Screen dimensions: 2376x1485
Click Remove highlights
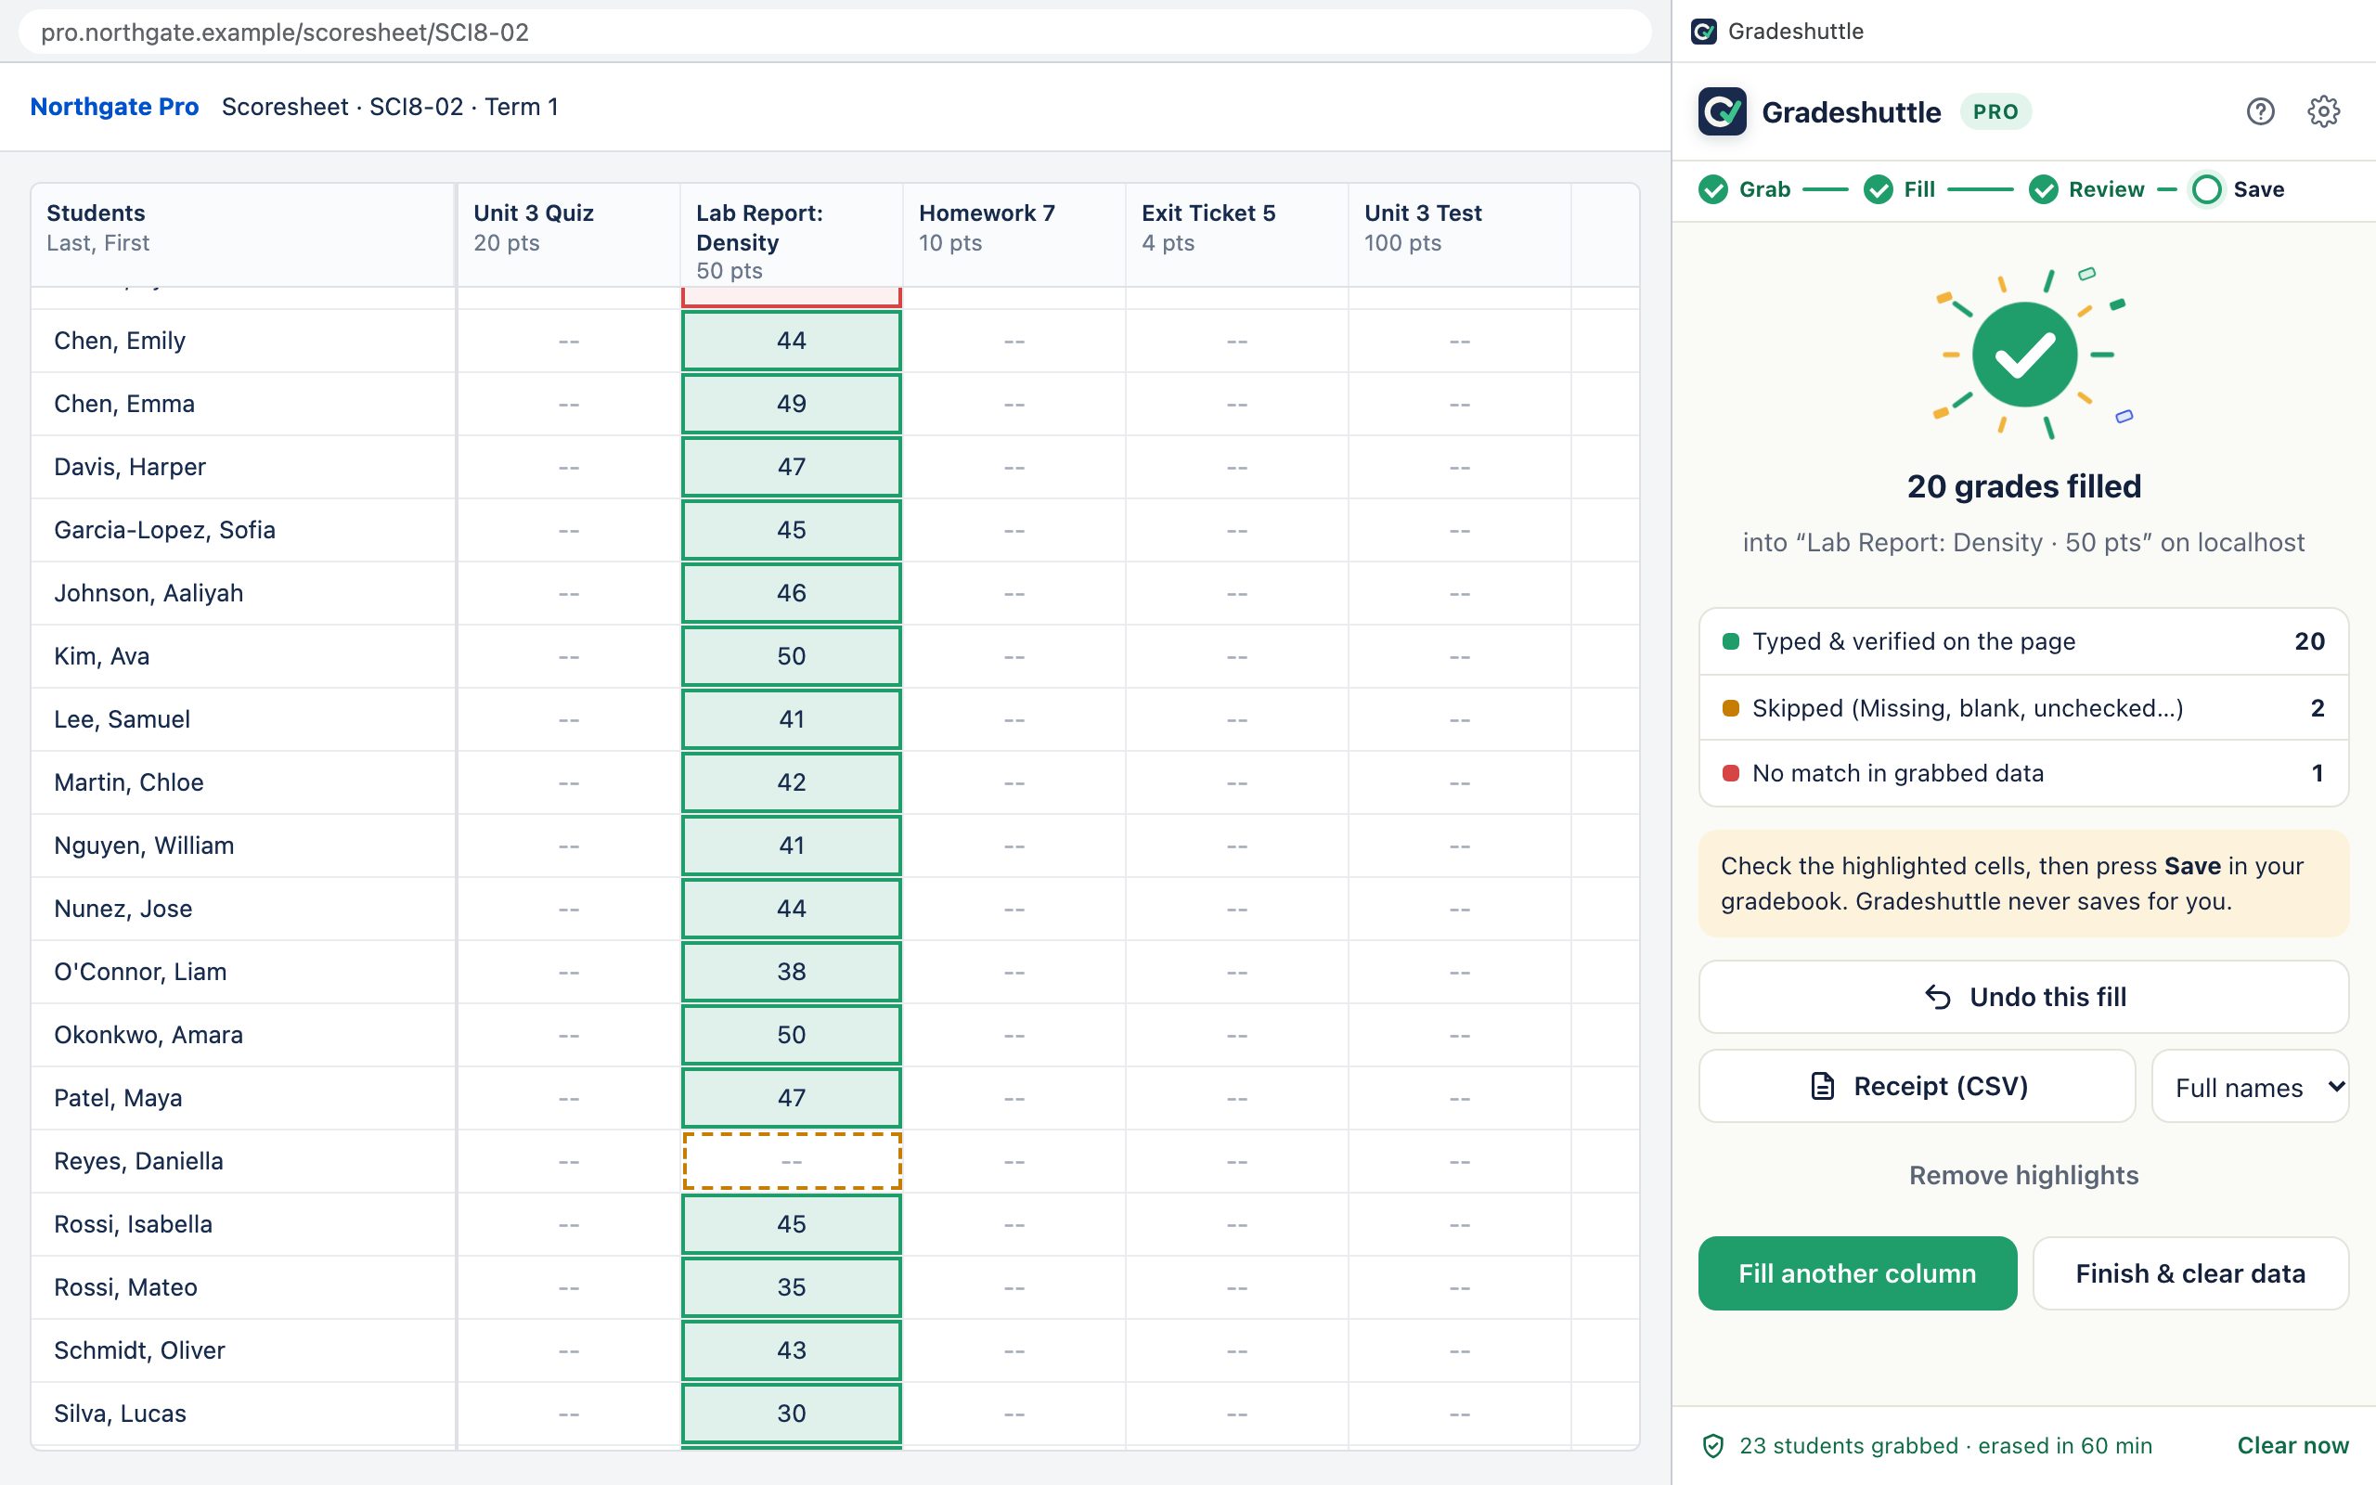[x=2023, y=1176]
